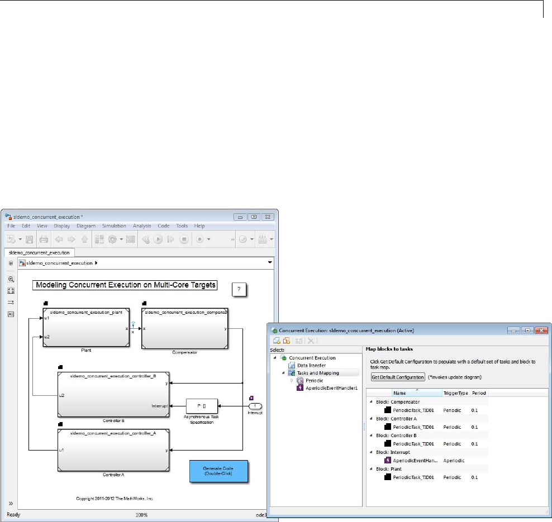
Task: Select AperiodicEventHan... row under Block: Interrupt
Action: coord(416,461)
